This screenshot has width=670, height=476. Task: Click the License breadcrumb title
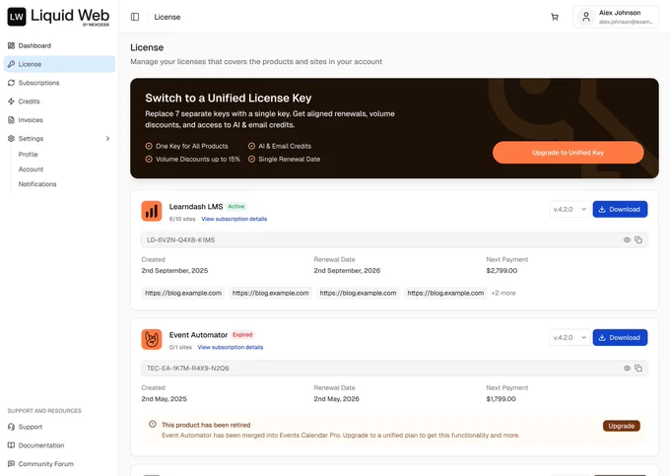(x=167, y=17)
